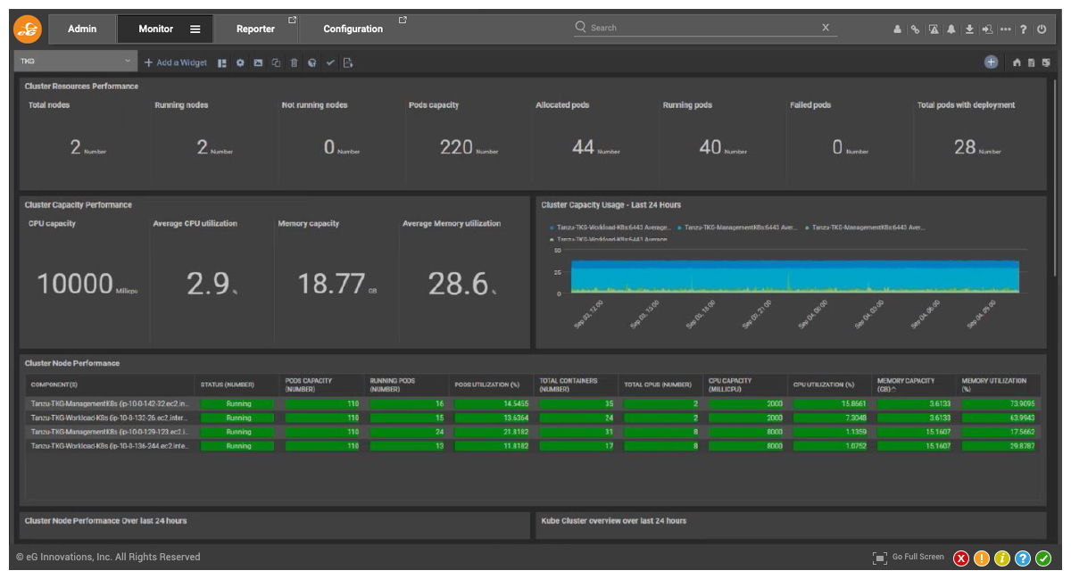This screenshot has width=1071, height=579.
Task: Open dashboard settings gear icon
Action: 240,62
